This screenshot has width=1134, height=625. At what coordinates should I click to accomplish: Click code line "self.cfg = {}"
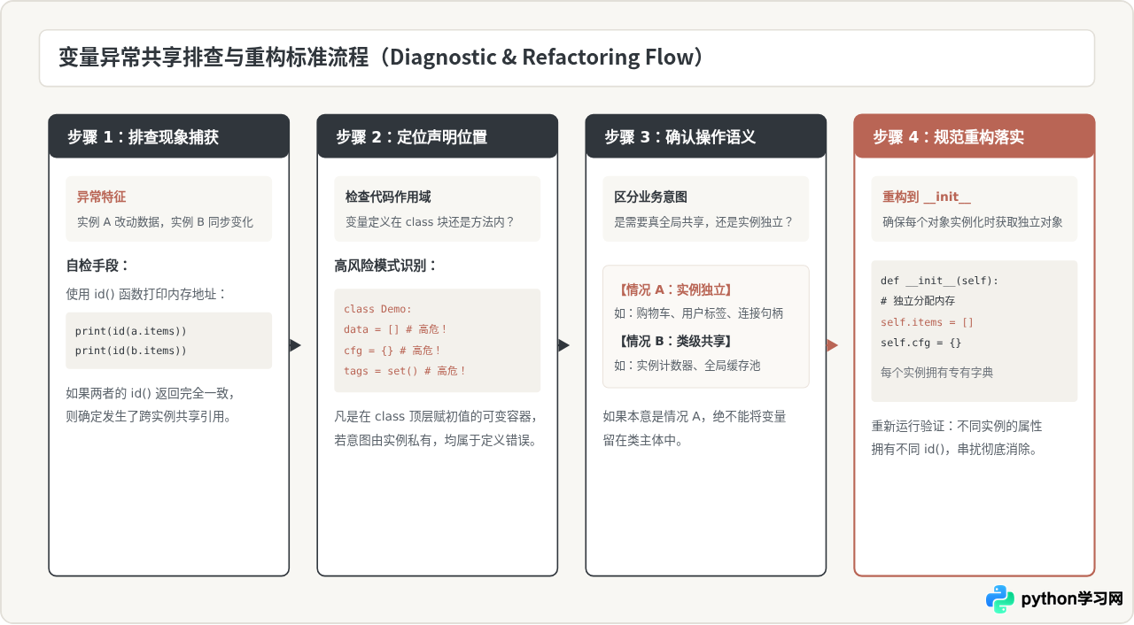tap(920, 343)
